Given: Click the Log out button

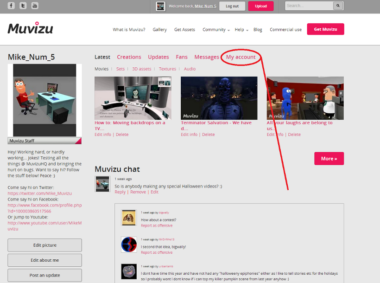Looking at the screenshot, I should tap(232, 6).
